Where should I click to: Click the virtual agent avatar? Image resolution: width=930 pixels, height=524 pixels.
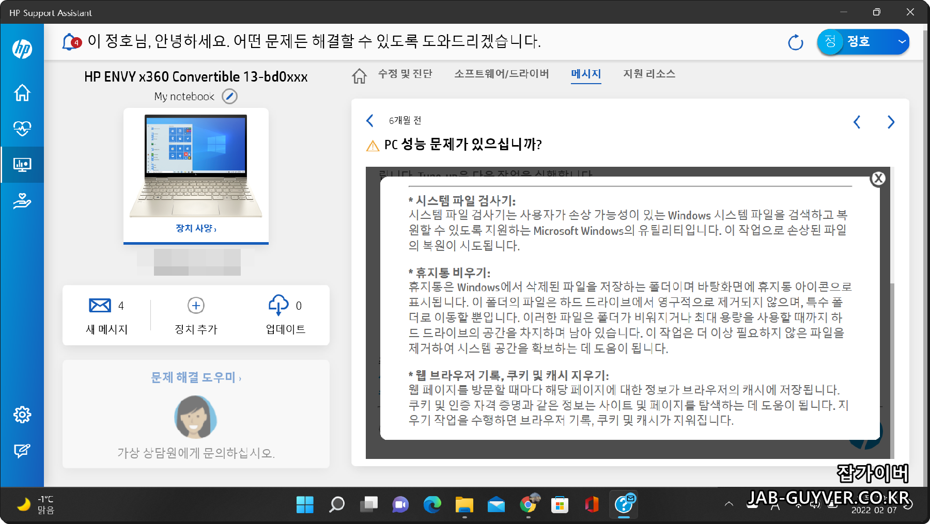[196, 417]
